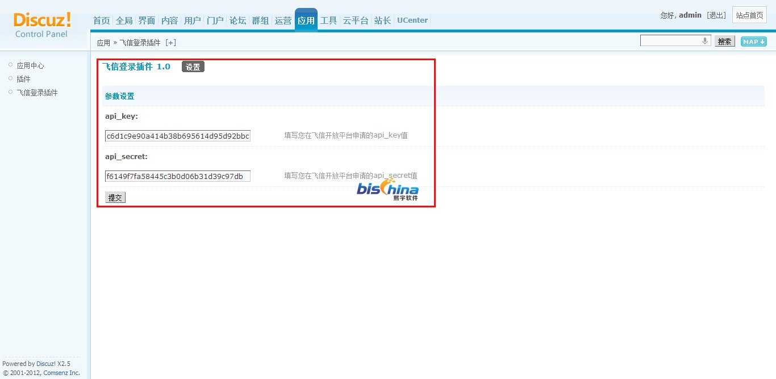Open the 首页 menu tab
This screenshot has height=379, width=776.
(x=102, y=20)
